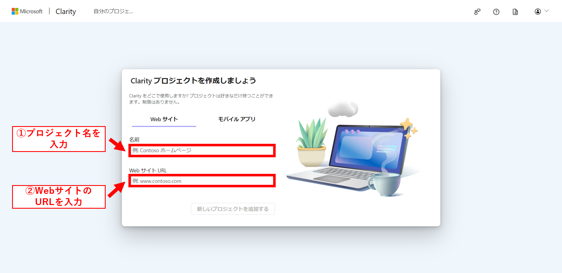The width and height of the screenshot is (562, 273).
Task: Click the feedback person-with-speech-bubble icon
Action: [x=477, y=12]
